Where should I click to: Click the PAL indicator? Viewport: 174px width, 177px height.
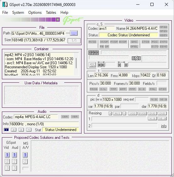(x=153, y=89)
